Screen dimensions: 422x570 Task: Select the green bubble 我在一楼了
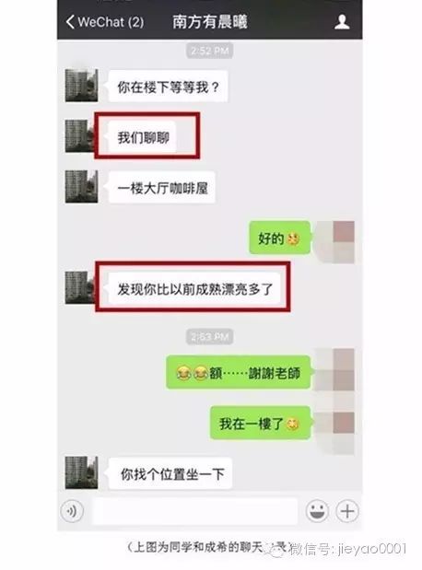262,424
